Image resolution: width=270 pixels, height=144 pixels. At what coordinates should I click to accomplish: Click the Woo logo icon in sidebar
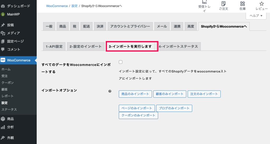3,60
